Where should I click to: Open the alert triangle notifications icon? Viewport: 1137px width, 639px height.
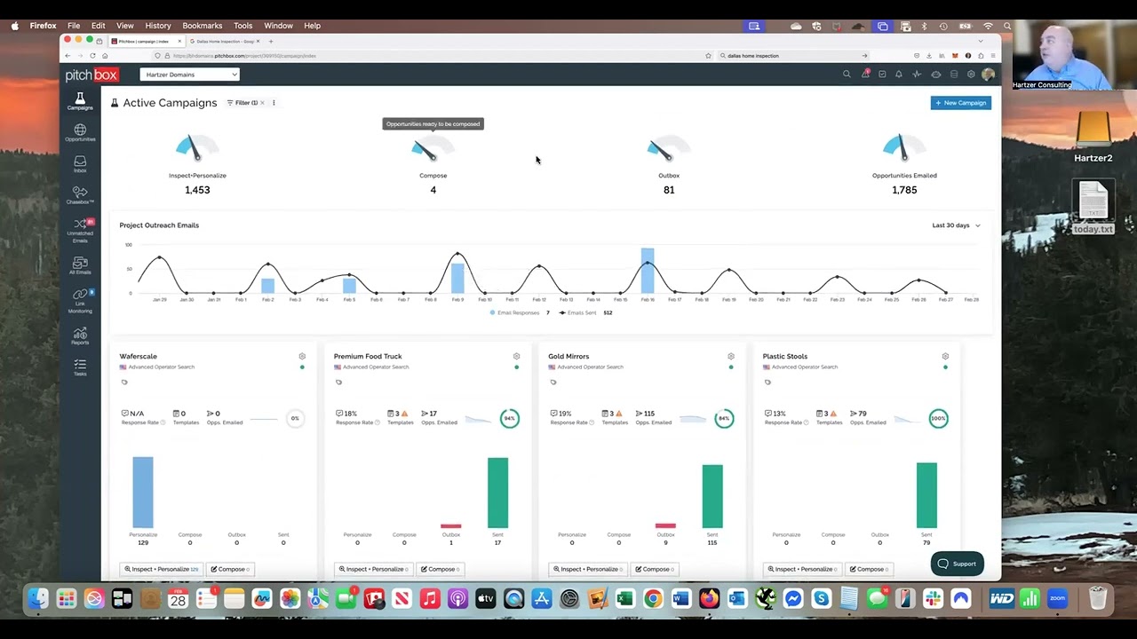click(x=864, y=75)
